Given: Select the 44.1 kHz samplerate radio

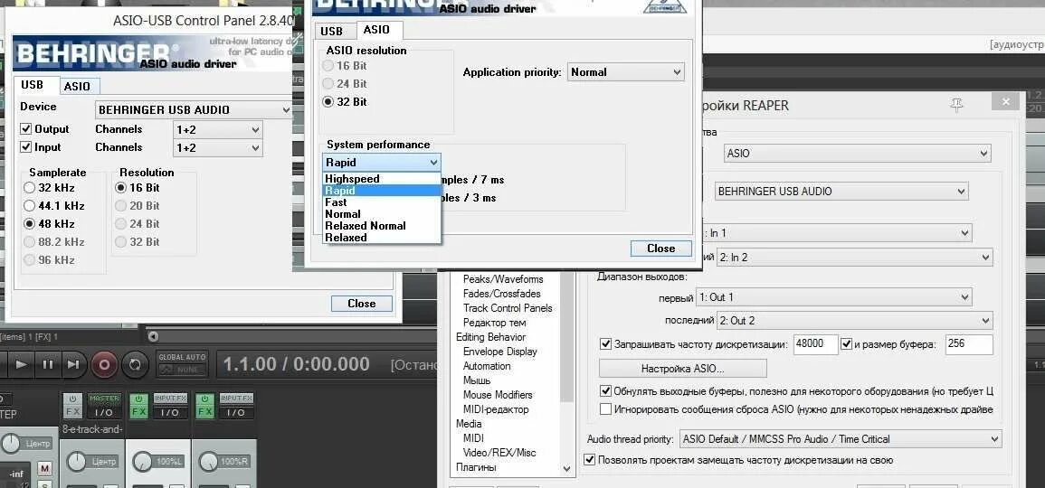Looking at the screenshot, I should 29,206.
